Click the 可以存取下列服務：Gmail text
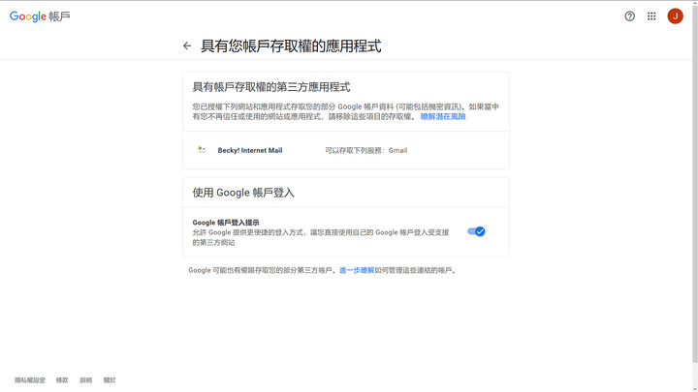698x392 pixels. point(365,150)
